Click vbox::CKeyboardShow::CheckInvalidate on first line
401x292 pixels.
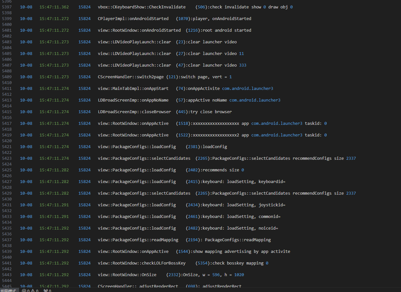pos(142,7)
